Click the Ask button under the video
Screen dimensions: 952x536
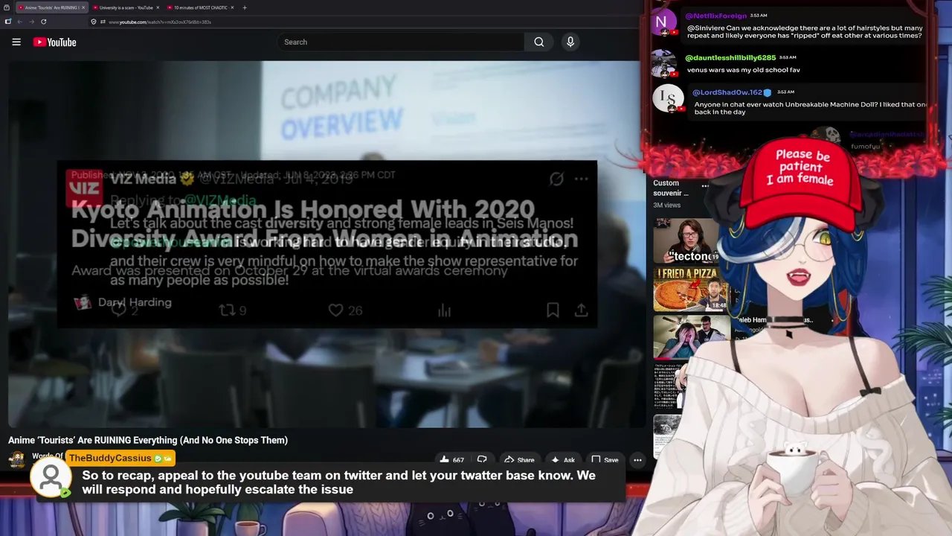pos(562,460)
